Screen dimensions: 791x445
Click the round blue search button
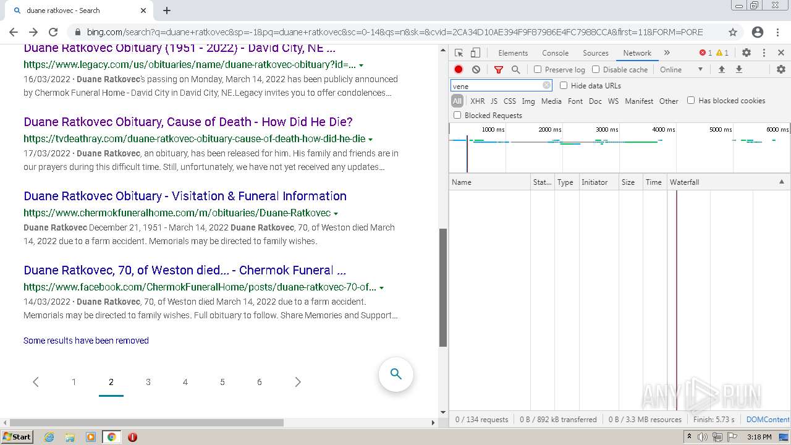pos(396,374)
